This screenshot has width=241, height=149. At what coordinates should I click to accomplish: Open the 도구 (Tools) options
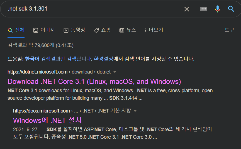[230, 30]
